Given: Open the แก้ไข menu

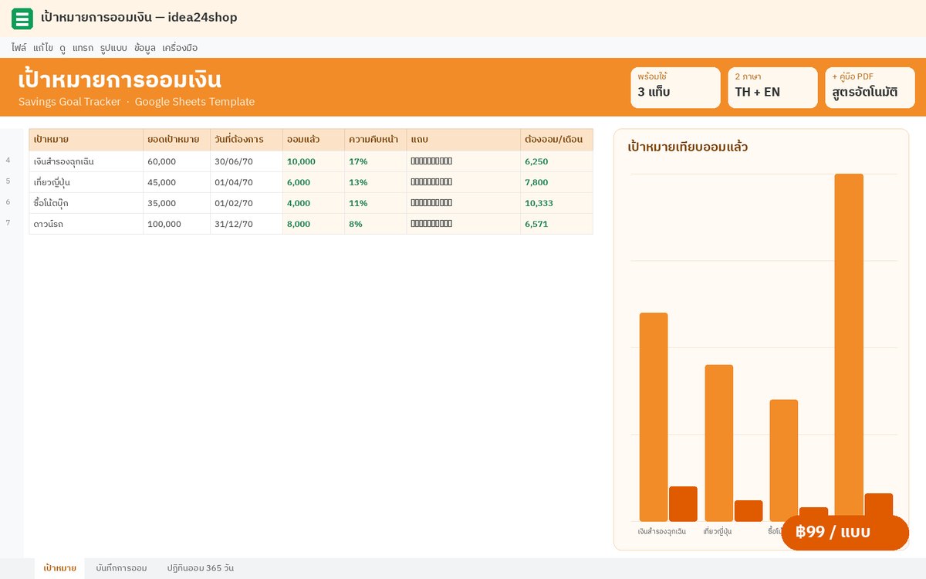Looking at the screenshot, I should tap(43, 48).
